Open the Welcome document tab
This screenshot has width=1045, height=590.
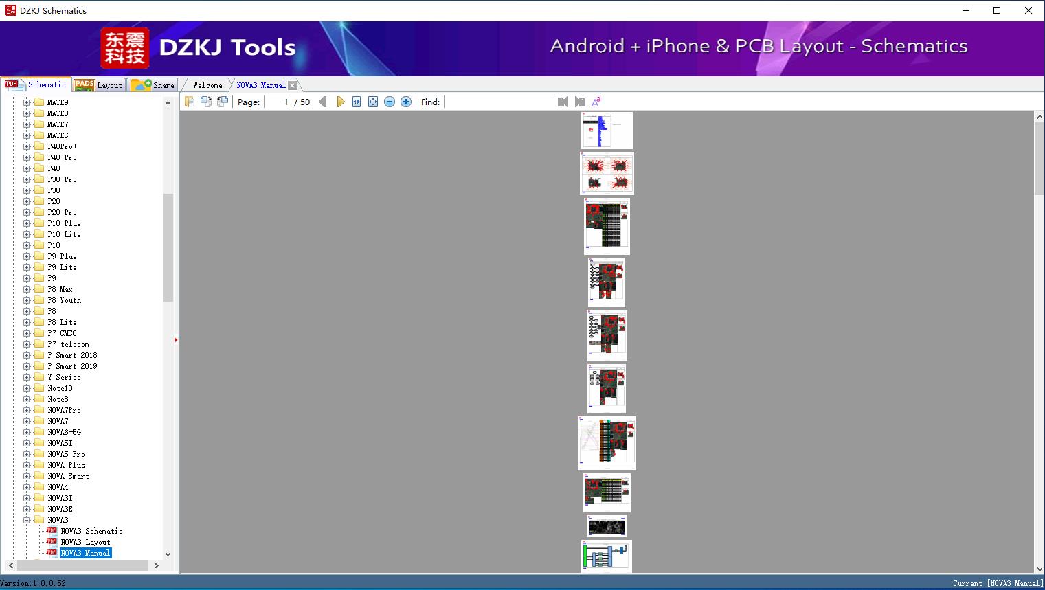(x=207, y=85)
